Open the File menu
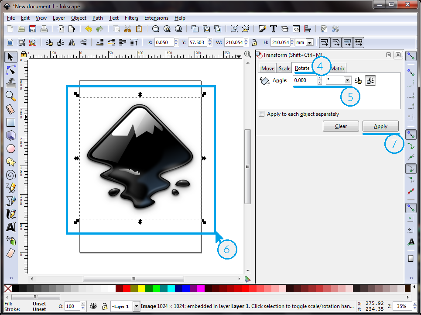The width and height of the screenshot is (421, 315). pyautogui.click(x=11, y=18)
